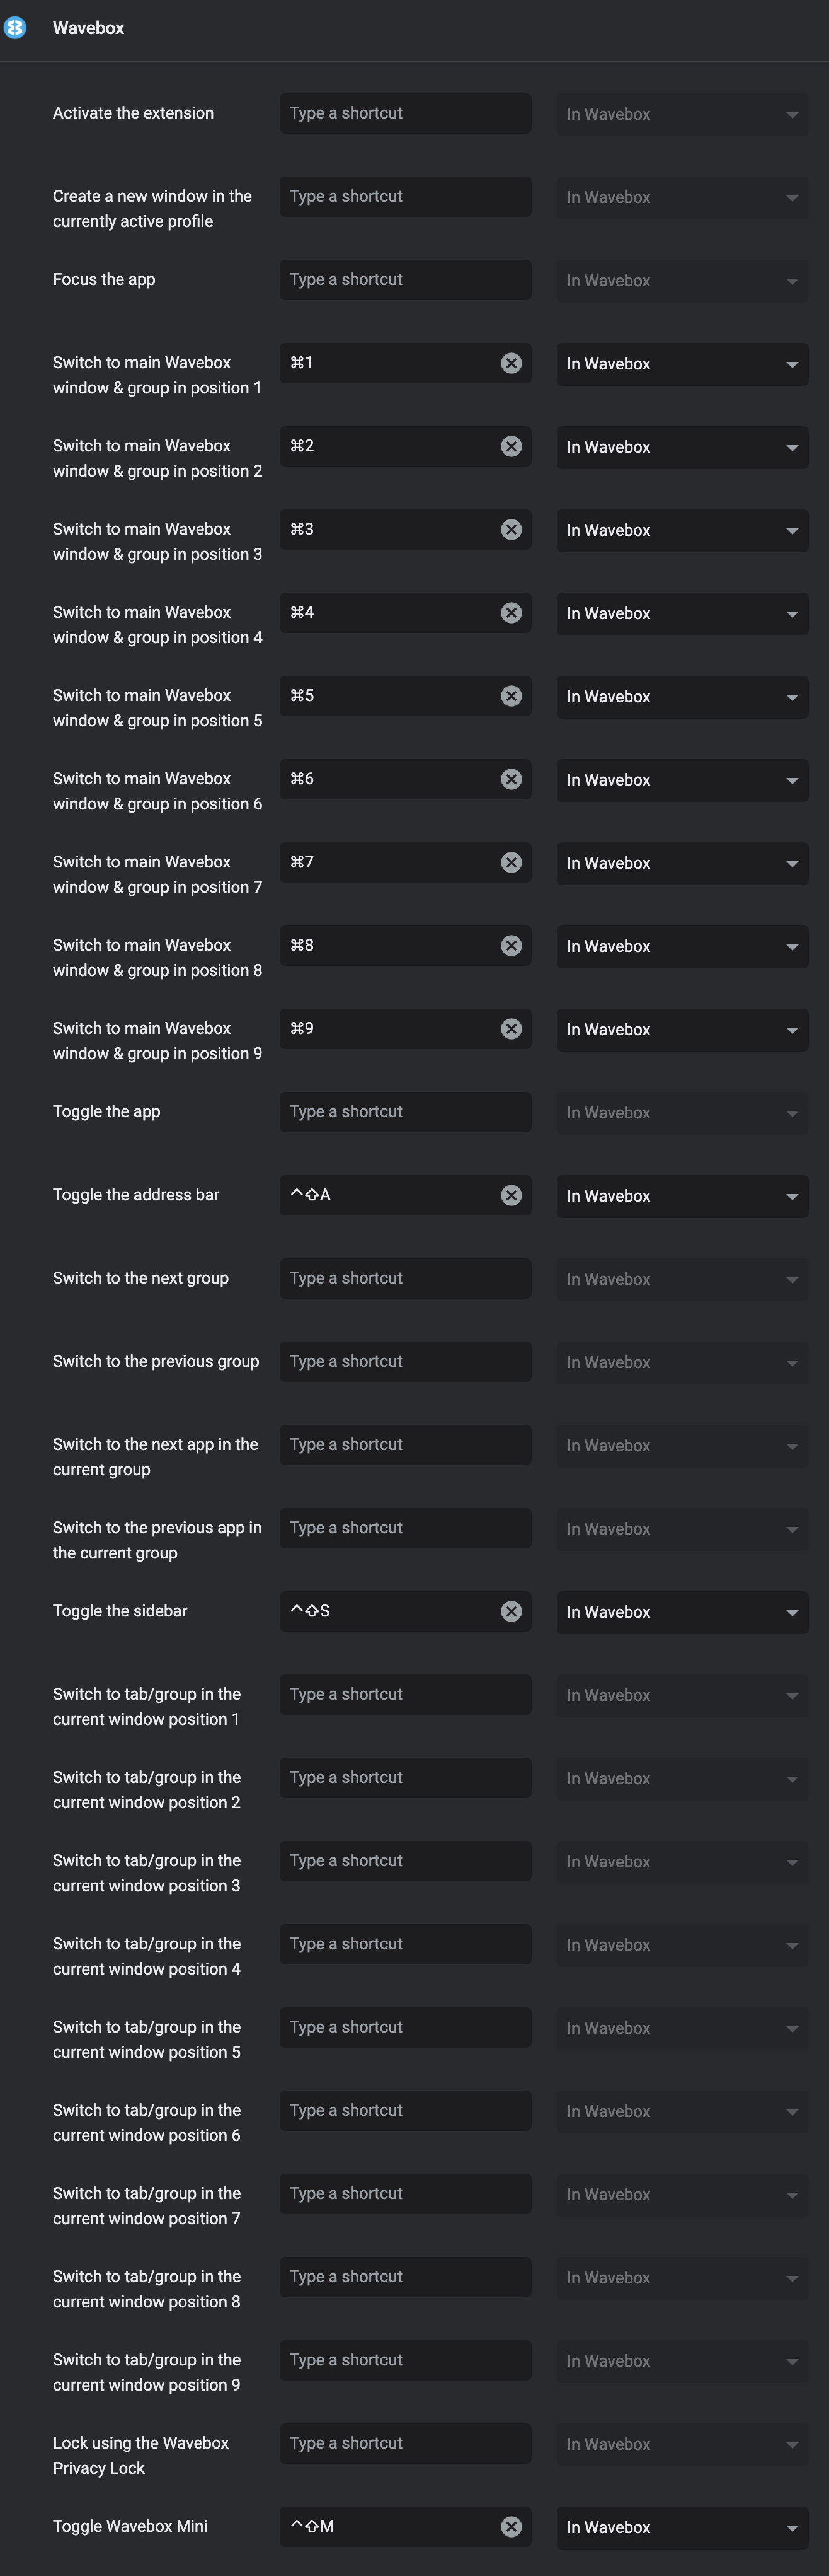Image resolution: width=829 pixels, height=2576 pixels.
Task: Remove the Toggle the sidebar shortcut
Action: (x=512, y=1610)
